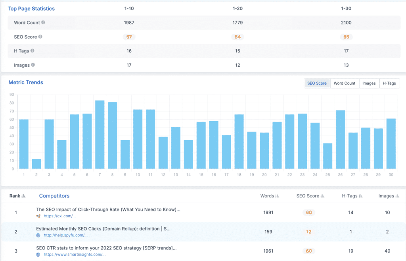Image resolution: width=406 pixels, height=261 pixels.
Task: Click the info icon beside Images
Action: pos(33,65)
